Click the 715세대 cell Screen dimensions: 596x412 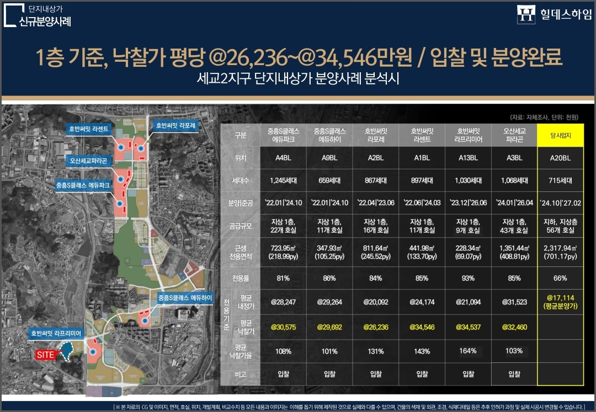(x=560, y=181)
